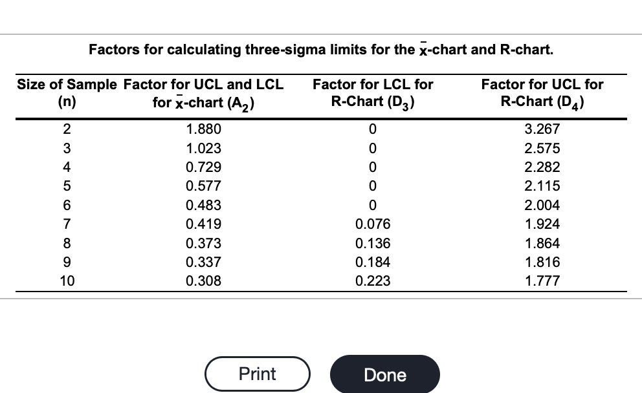Viewport: 642px width, 393px height.
Task: Select the D4 value 2.115
Action: pyautogui.click(x=542, y=186)
